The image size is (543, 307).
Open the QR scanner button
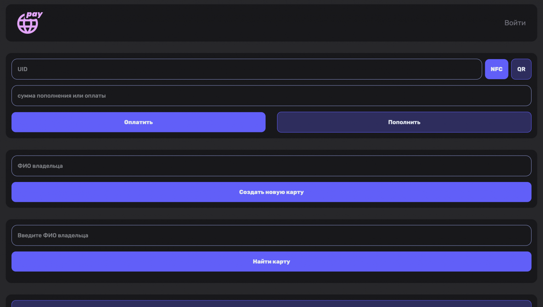tap(521, 69)
